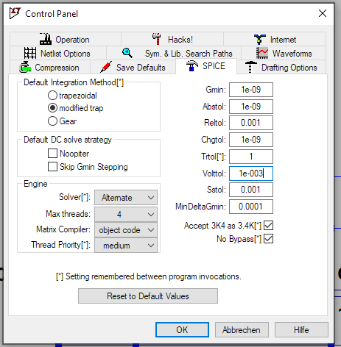
Task: Click the Volttol input field
Action: coord(251,173)
